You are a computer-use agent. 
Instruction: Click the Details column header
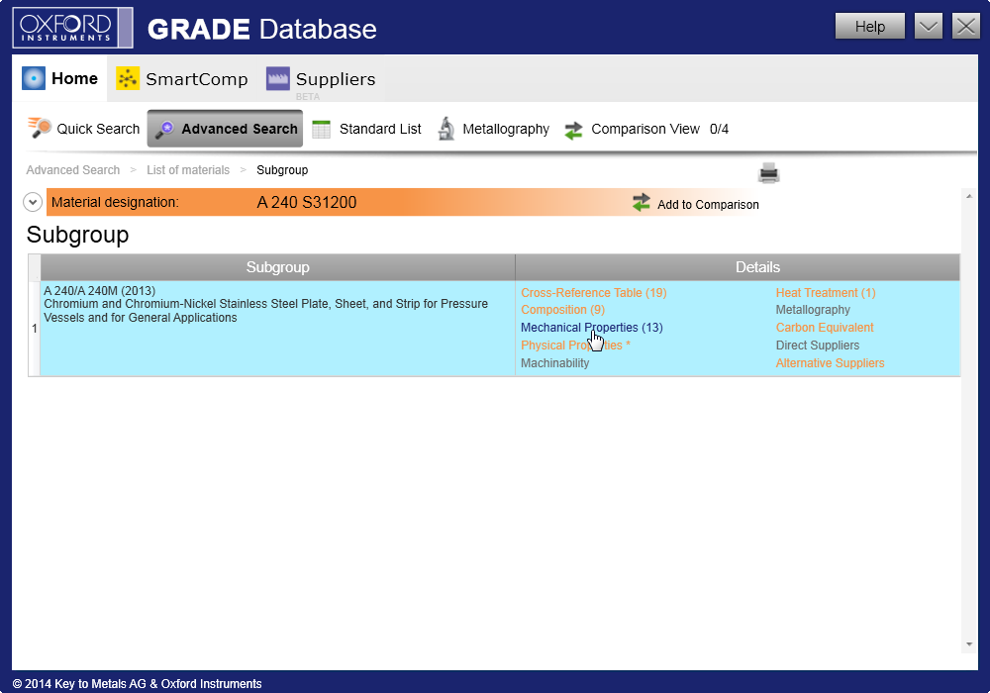click(739, 267)
